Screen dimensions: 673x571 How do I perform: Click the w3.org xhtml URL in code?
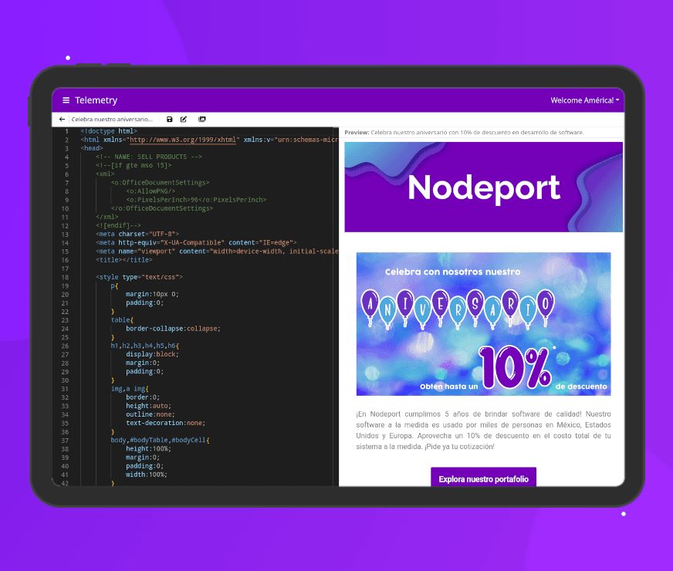(184, 140)
